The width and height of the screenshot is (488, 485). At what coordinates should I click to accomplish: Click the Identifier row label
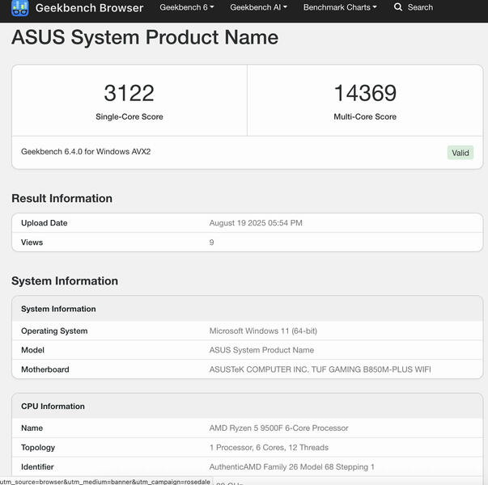click(37, 467)
